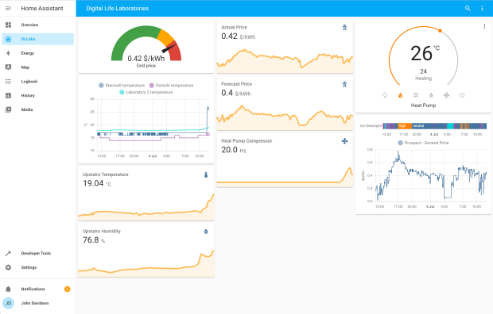Set Heat Pump to heat/cool auto mode
This screenshot has height=314, width=493.
[385, 95]
